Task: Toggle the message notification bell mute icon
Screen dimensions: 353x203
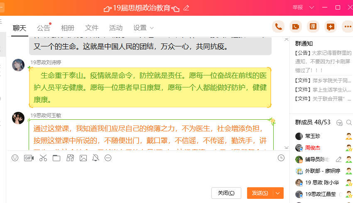Action: (x=96, y=158)
